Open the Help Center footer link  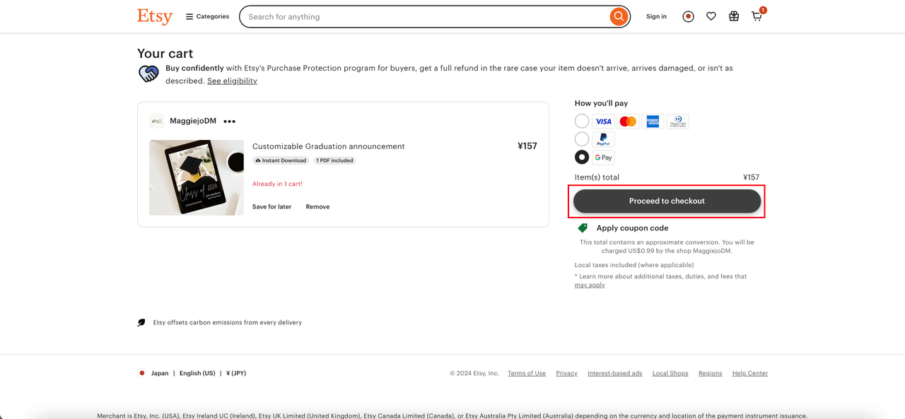pyautogui.click(x=749, y=373)
